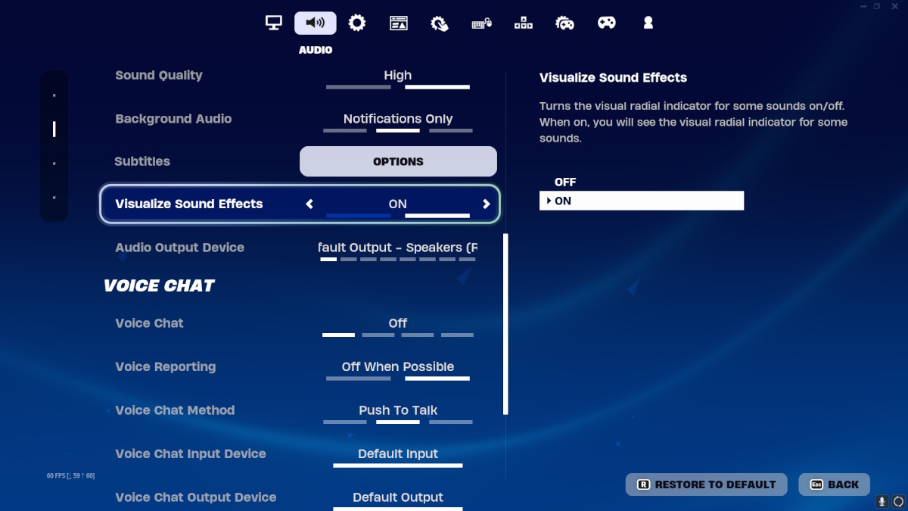Click RESTORE TO DEFAULT button
Screen dimensions: 908x511
[707, 485]
